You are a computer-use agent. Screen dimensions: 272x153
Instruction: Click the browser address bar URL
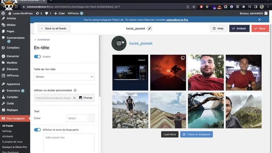[73, 7]
